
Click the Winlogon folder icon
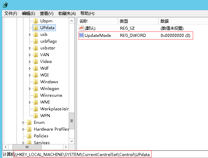36,89
